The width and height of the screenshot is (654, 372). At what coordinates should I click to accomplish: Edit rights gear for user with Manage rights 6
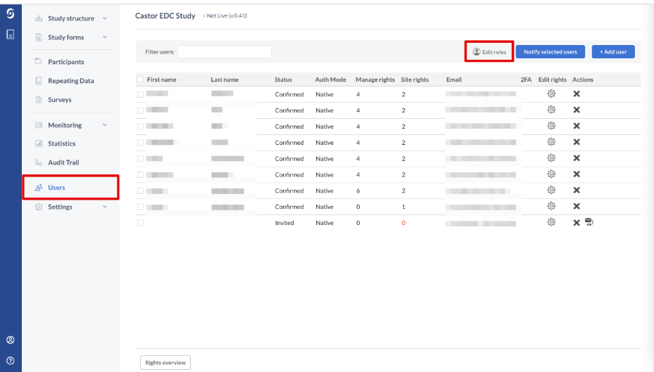pyautogui.click(x=551, y=190)
